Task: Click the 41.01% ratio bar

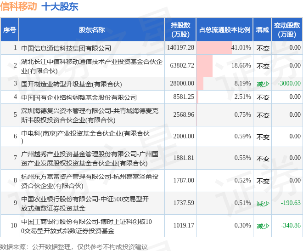Action: [x=214, y=48]
